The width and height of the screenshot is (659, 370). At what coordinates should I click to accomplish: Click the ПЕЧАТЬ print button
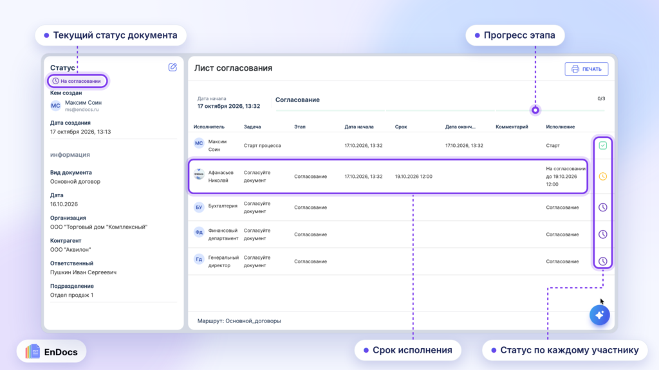(586, 69)
